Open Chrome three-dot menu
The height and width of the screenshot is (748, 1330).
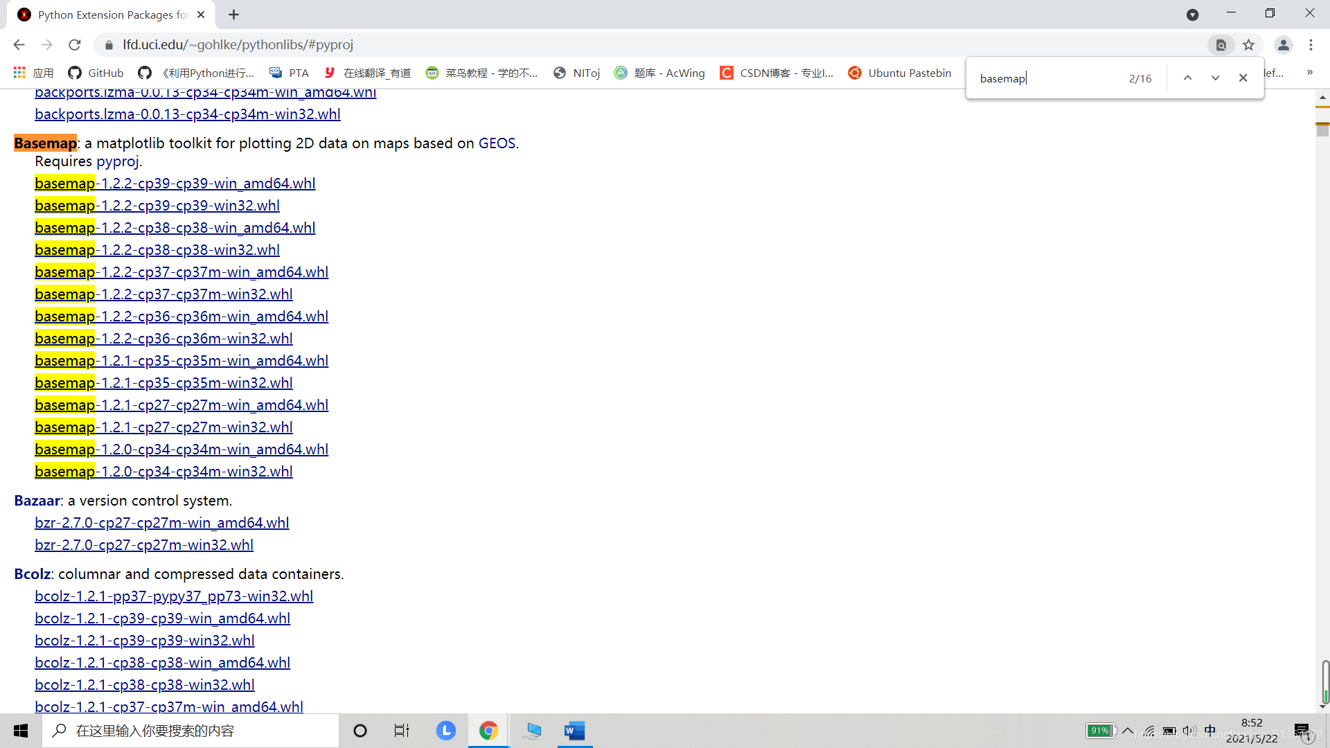(x=1311, y=45)
